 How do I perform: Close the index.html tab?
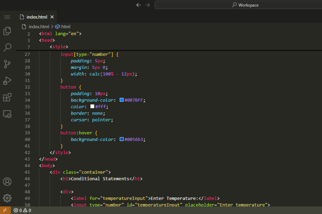click(52, 17)
